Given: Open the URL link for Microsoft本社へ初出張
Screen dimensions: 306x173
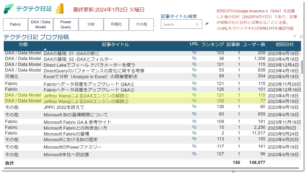Looking at the screenshot, I should pyautogui.click(x=194, y=154).
